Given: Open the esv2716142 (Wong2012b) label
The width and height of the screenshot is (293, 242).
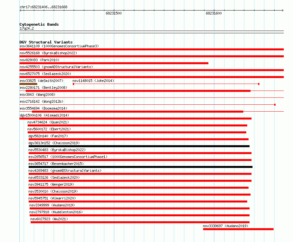Looking at the screenshot, I should tap(41, 101).
